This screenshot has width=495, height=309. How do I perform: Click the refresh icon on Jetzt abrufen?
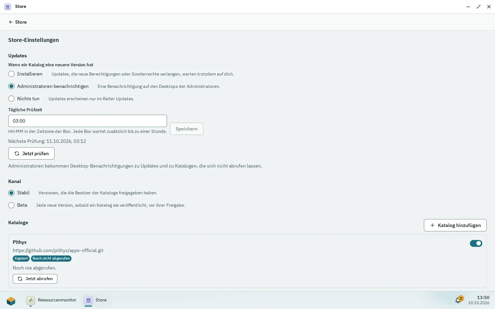[20, 279]
